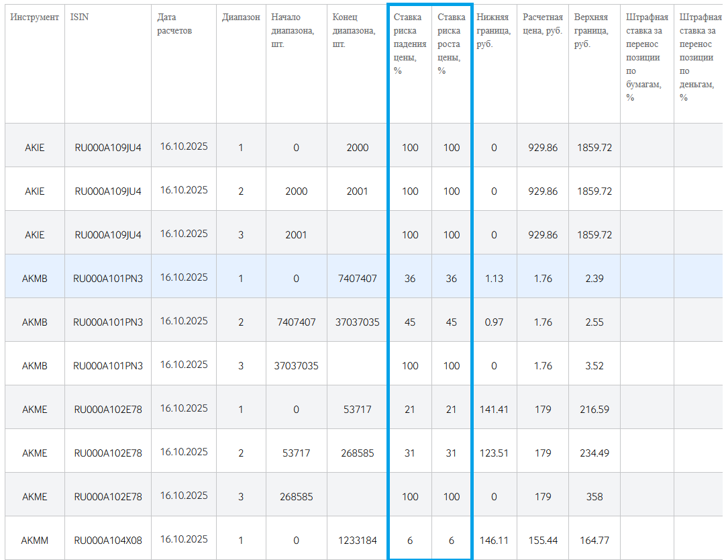Click the 'ISIN' column header

click(79, 17)
